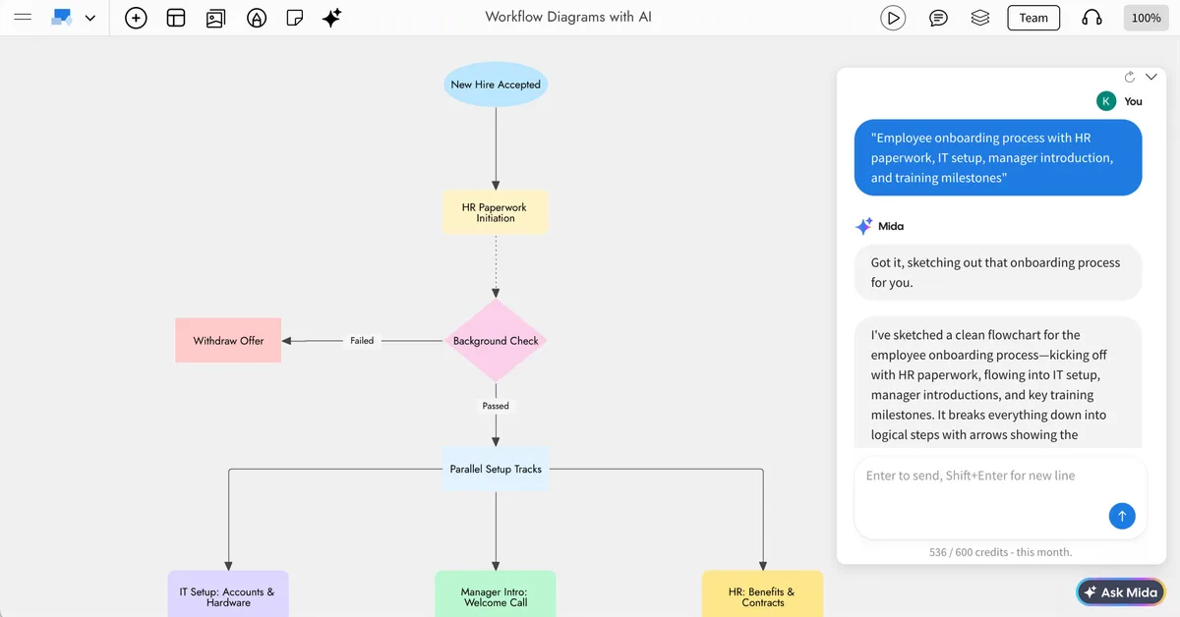This screenshot has width=1180, height=617.
Task: Select the text A circle tool
Action: pyautogui.click(x=257, y=18)
